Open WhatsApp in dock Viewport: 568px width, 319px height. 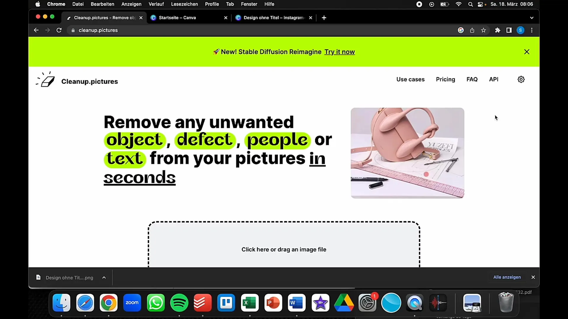click(156, 303)
